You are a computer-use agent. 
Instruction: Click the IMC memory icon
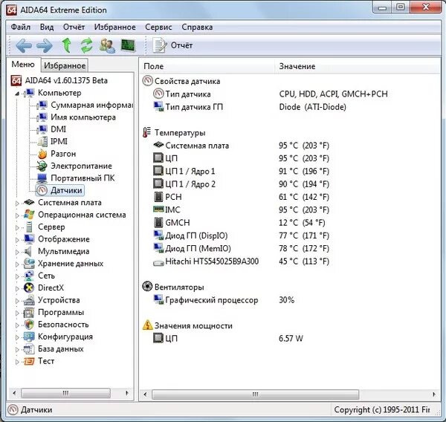click(x=158, y=210)
